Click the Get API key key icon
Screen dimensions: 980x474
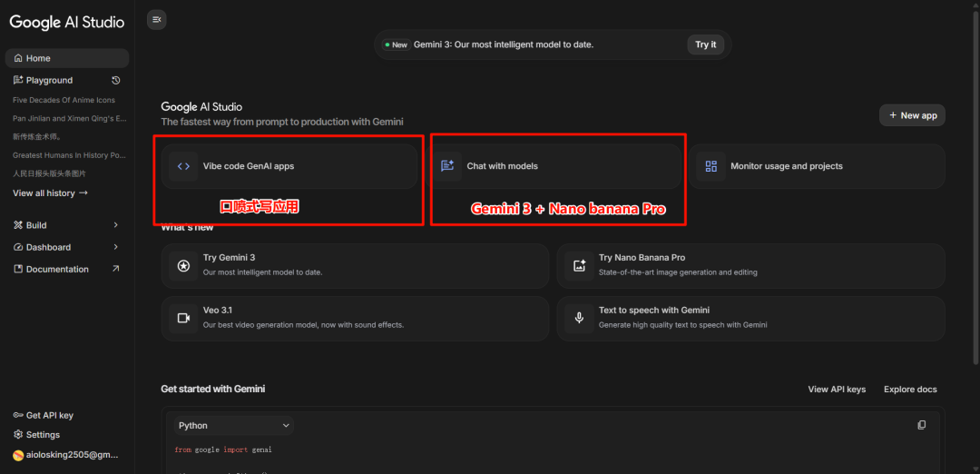[x=18, y=415]
